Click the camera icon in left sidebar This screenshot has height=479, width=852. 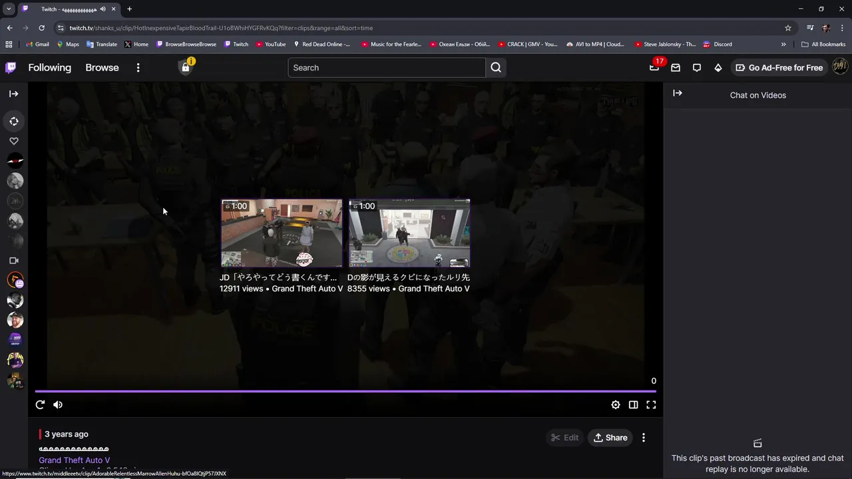pyautogui.click(x=14, y=261)
